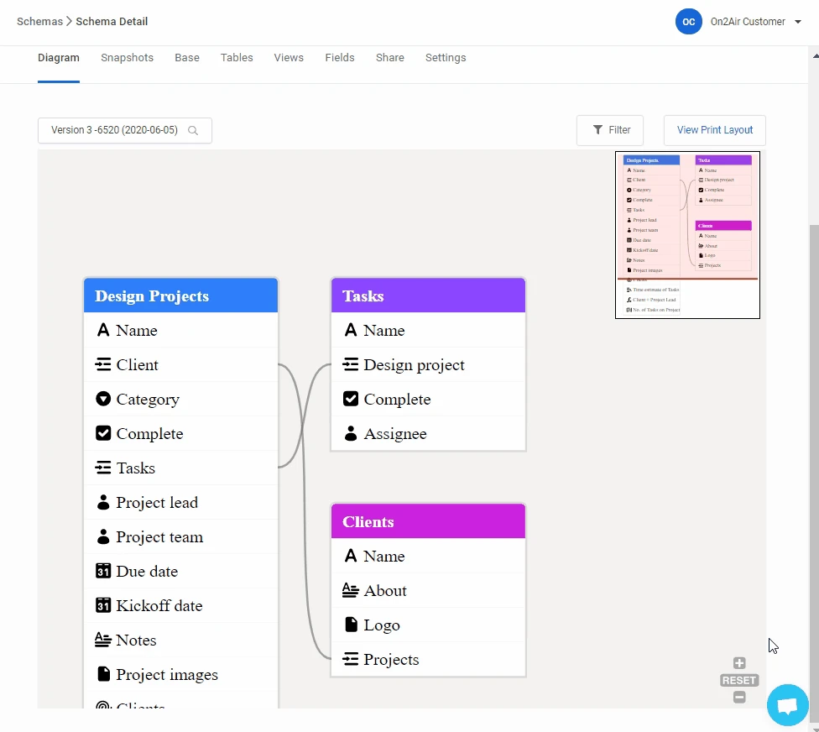819x732 pixels.
Task: Expand the On2Air Customer account dropdown
Action: pyautogui.click(x=797, y=22)
